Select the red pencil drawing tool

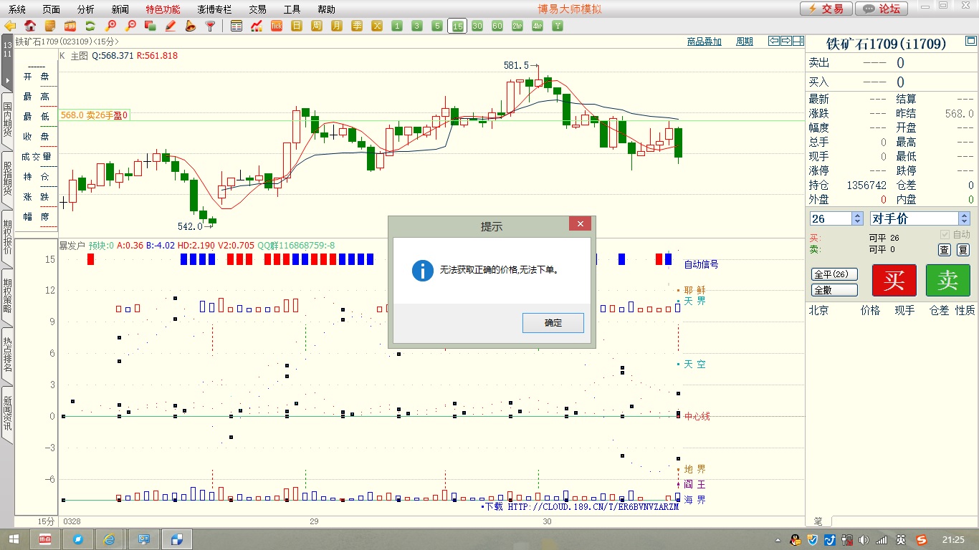tap(171, 26)
